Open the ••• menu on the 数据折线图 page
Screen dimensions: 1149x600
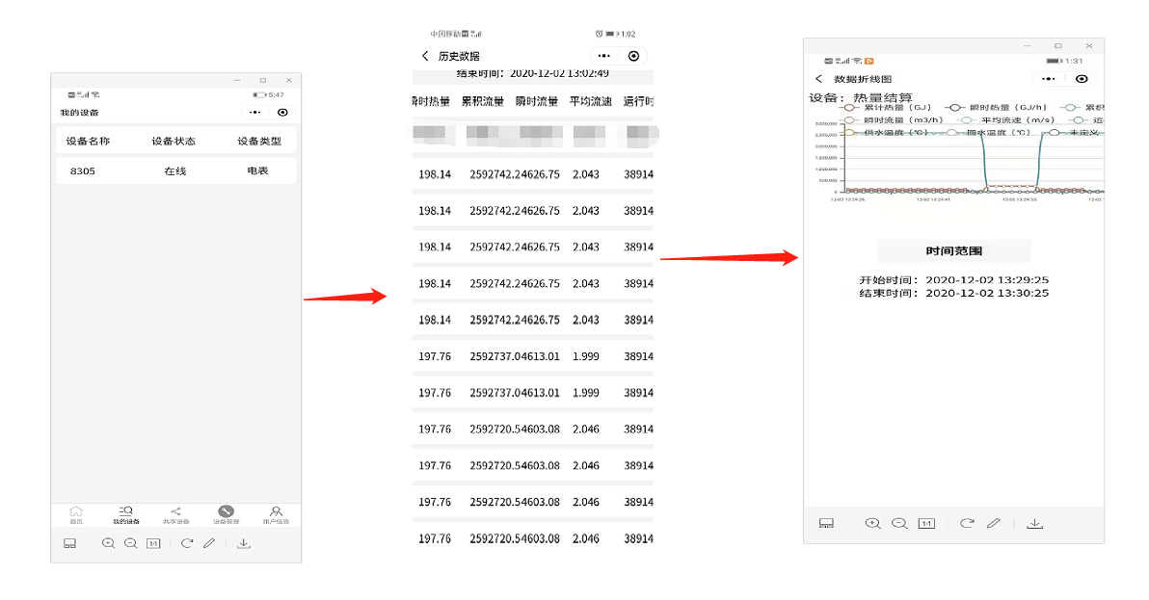[x=1048, y=79]
